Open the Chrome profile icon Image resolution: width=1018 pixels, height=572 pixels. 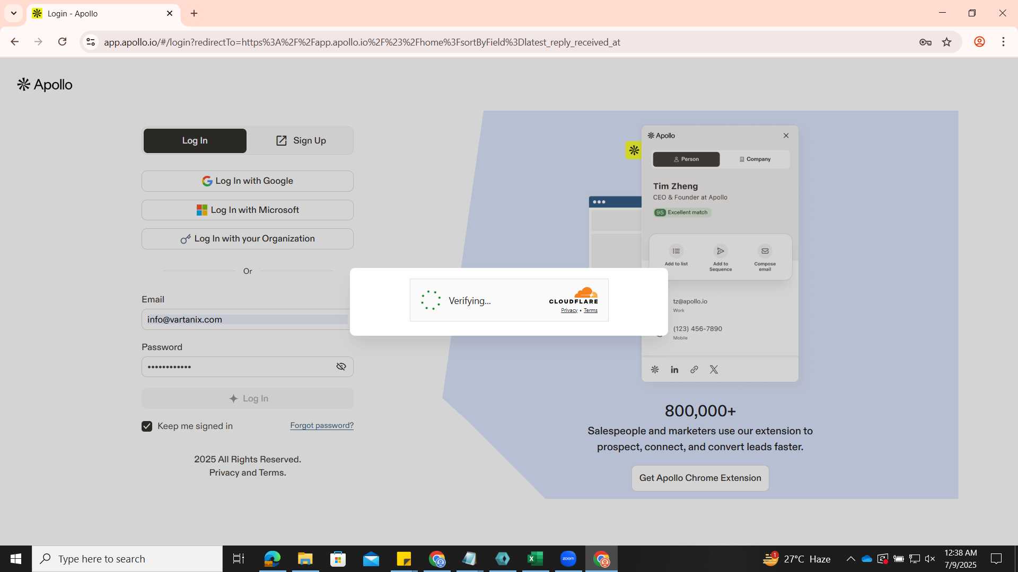pyautogui.click(x=979, y=42)
